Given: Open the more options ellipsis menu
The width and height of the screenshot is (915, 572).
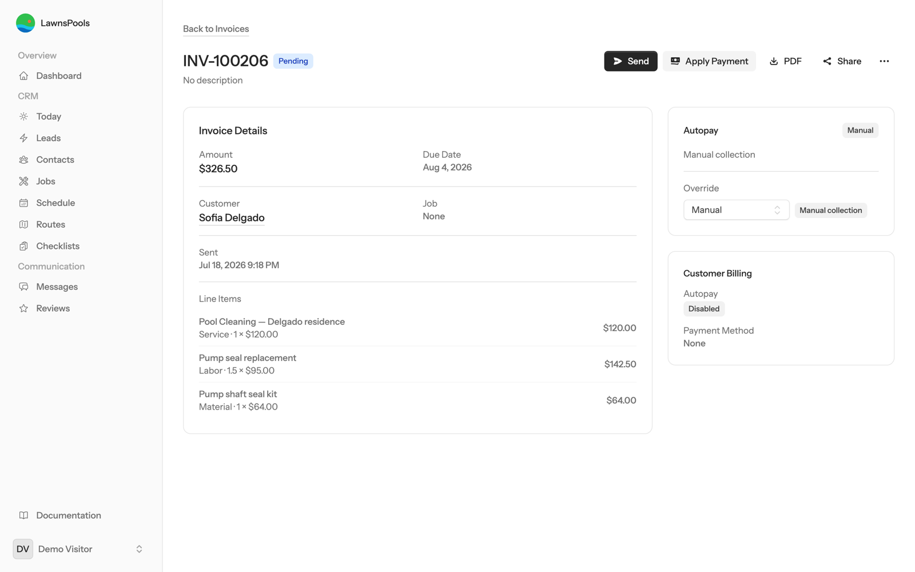Looking at the screenshot, I should 884,61.
